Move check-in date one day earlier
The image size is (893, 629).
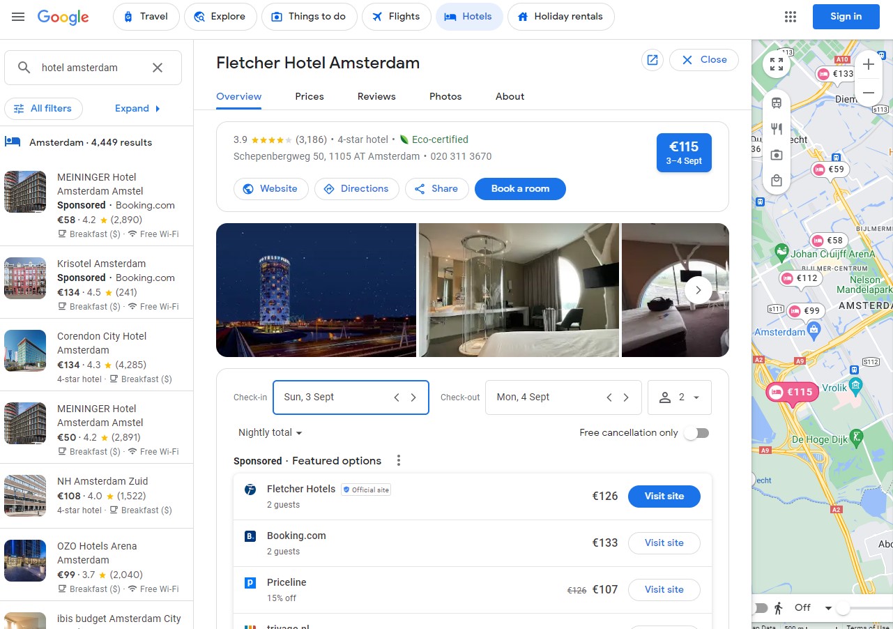[x=397, y=397]
